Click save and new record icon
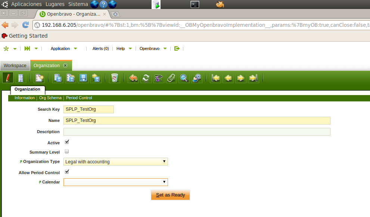This screenshot has height=217, width=370. 71,78
